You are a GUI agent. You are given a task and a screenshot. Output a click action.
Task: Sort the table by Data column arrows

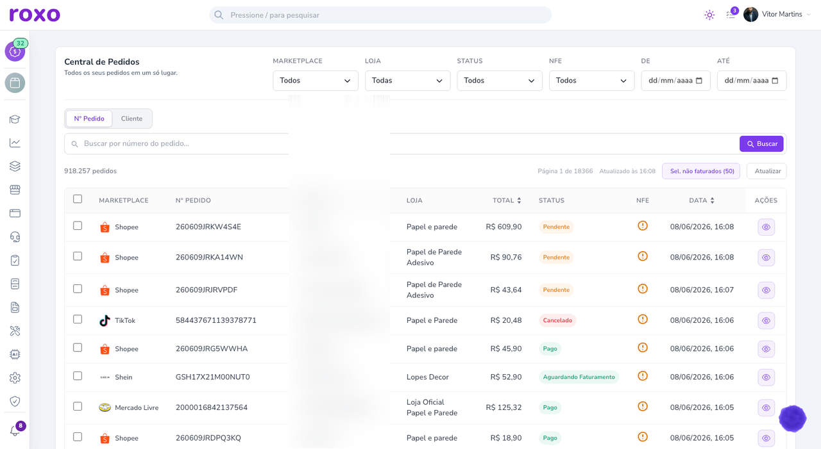pyautogui.click(x=712, y=200)
